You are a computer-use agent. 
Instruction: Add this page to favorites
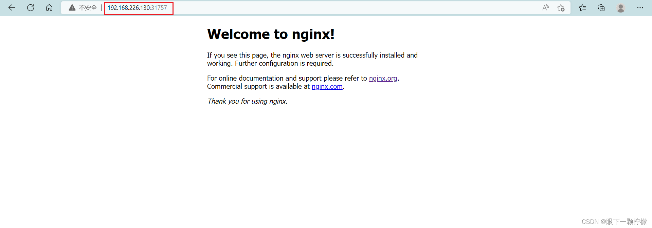(x=561, y=8)
